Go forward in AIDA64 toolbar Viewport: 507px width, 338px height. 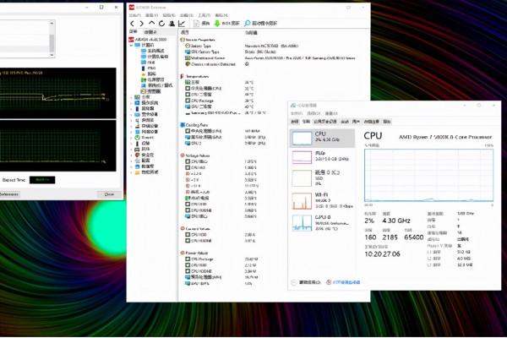142,24
